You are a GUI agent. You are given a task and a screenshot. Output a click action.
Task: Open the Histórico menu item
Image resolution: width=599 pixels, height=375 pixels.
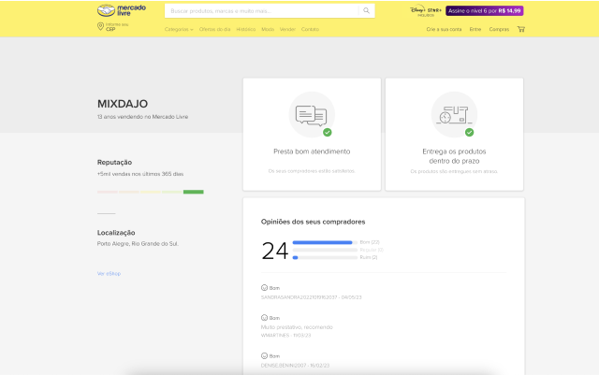click(x=245, y=29)
